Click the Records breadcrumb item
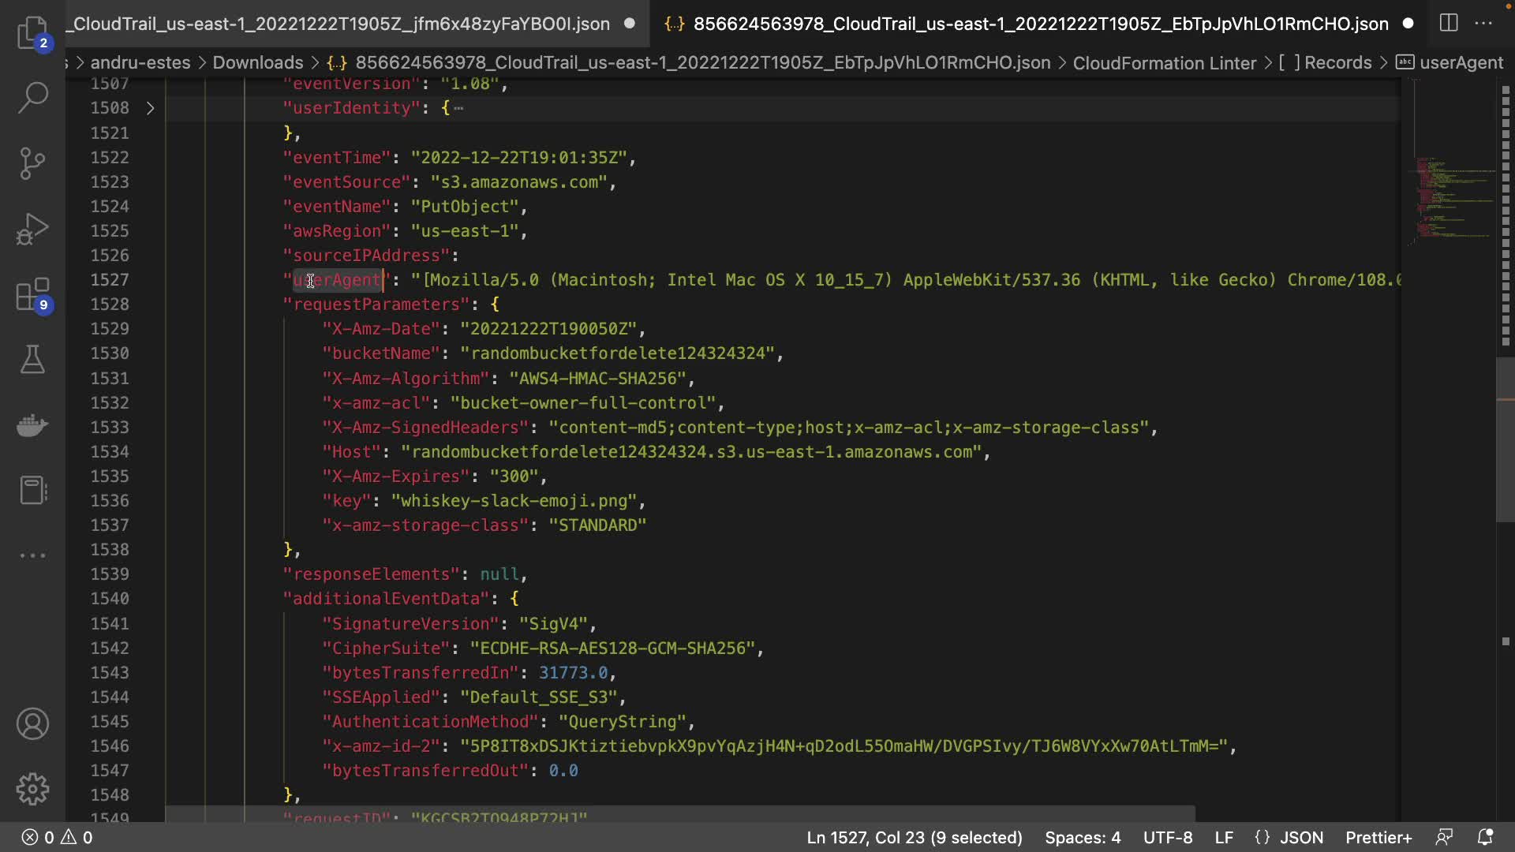This screenshot has width=1515, height=852. [1337, 62]
